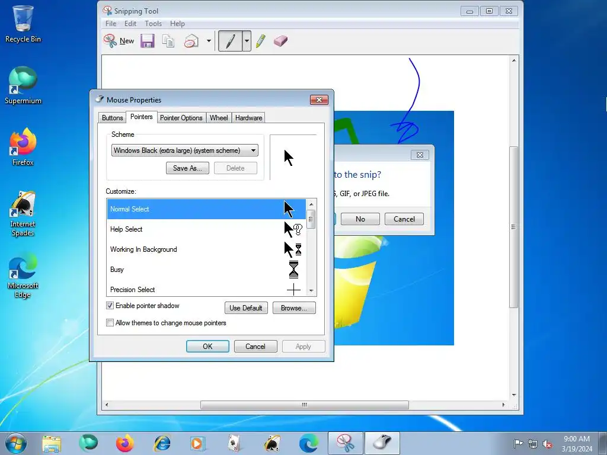Click the Use Default button

[246, 308]
